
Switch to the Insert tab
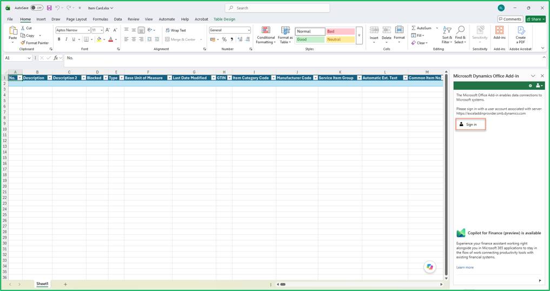(41, 19)
